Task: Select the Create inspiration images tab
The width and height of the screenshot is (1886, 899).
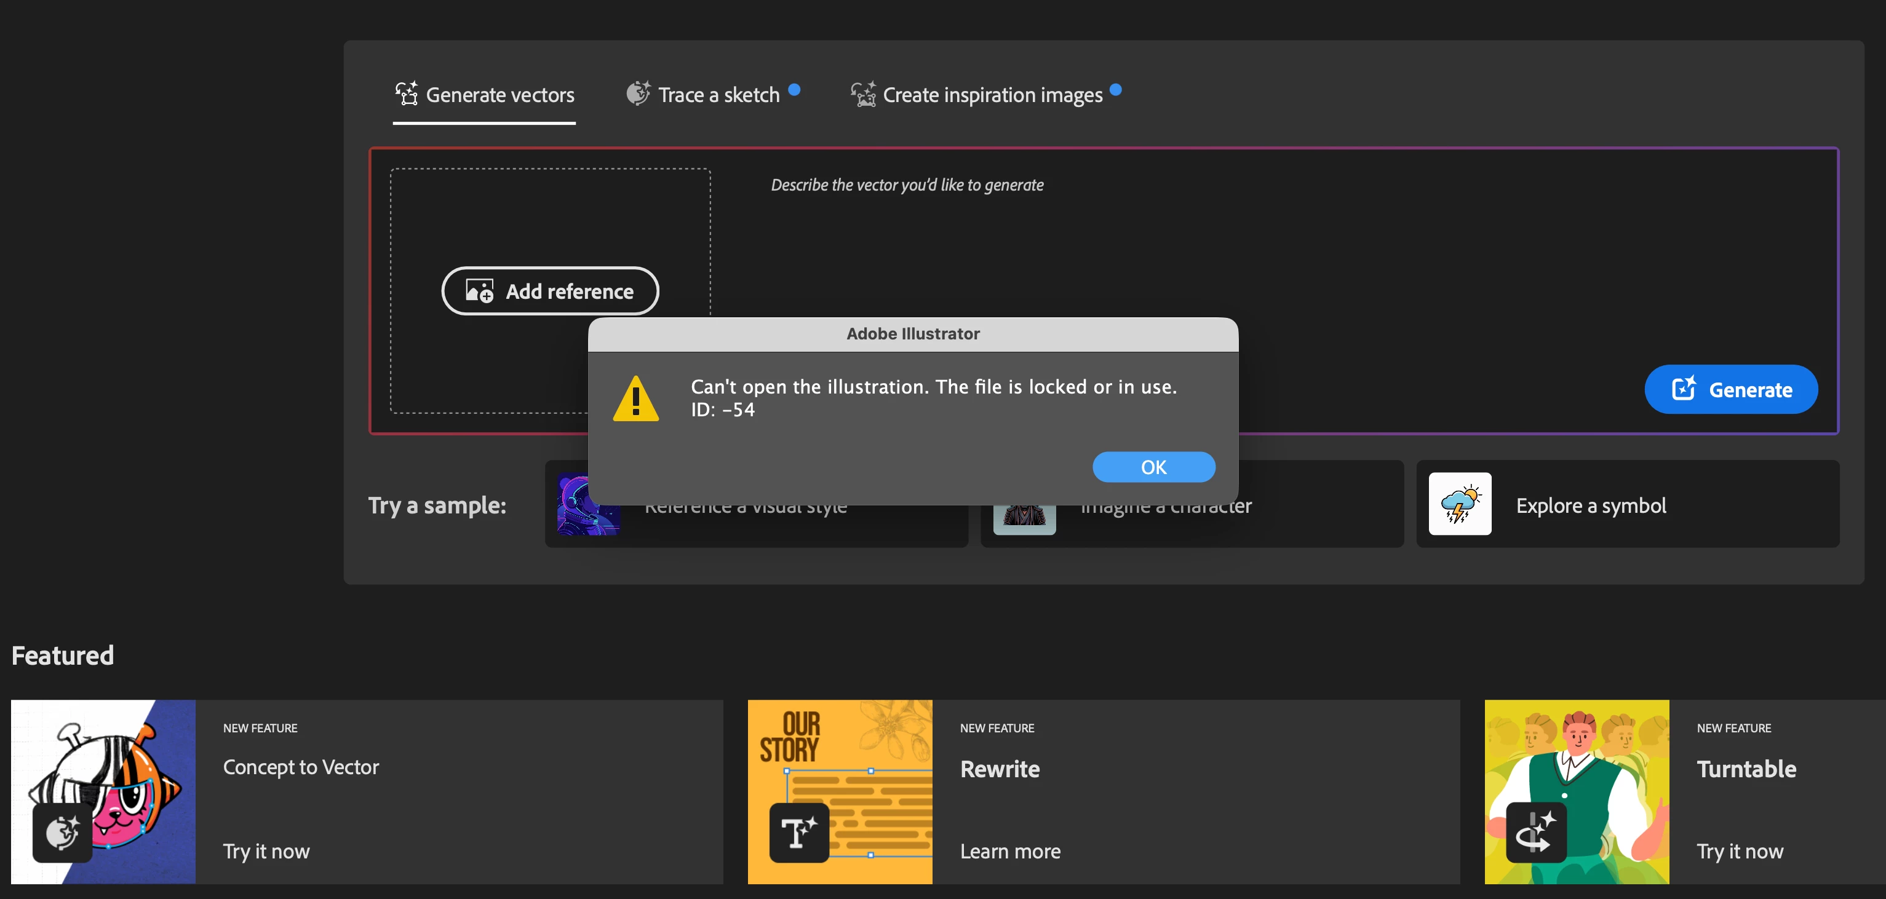Action: click(x=985, y=95)
